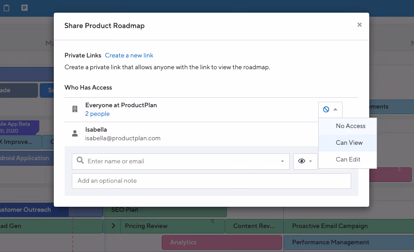Viewport: 414px width, 252px height.
Task: Click the clipboard icon in top bar
Action: coord(7,8)
